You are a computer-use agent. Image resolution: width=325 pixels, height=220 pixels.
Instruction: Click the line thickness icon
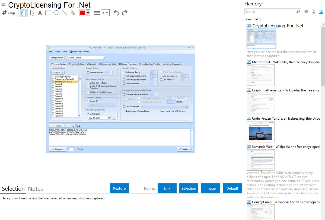click(97, 13)
